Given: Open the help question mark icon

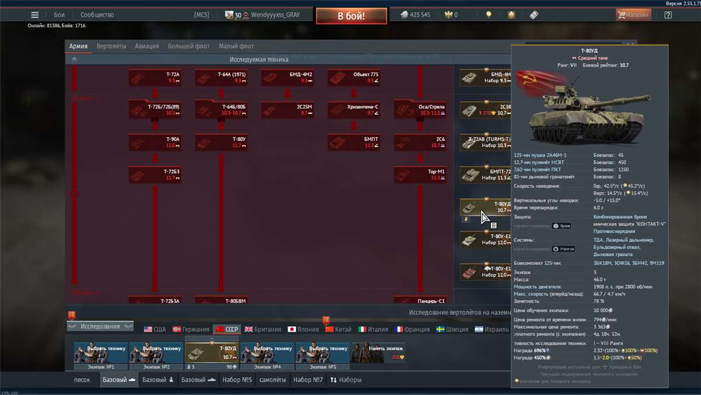Looking at the screenshot, I should 668,15.
